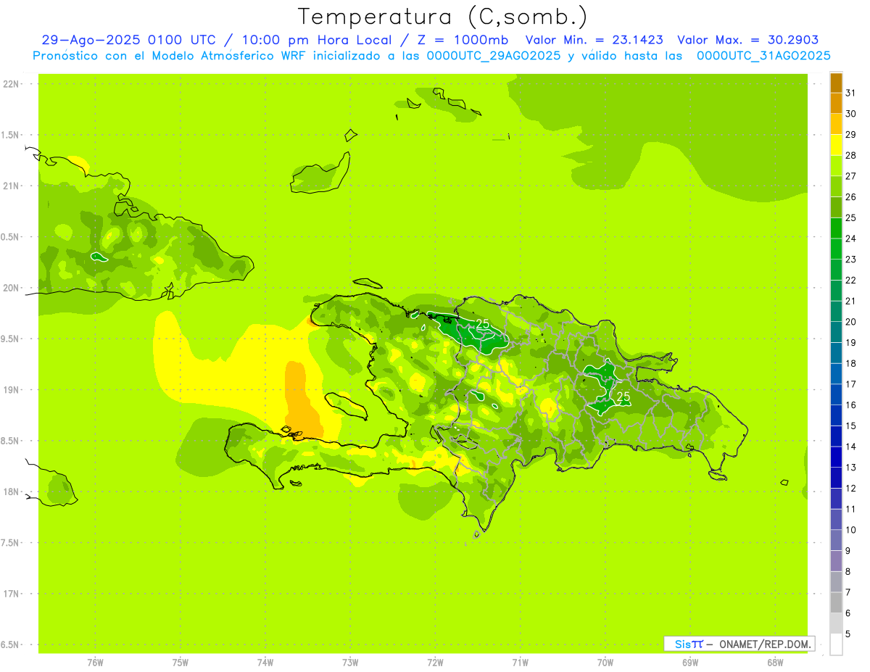Click the legend swatch between 30 and 31
This screenshot has height=672, width=870.
click(x=836, y=104)
